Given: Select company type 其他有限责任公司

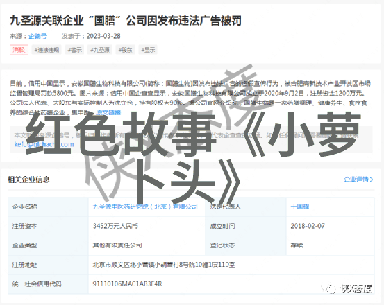Looking at the screenshot, I should click(117, 245).
